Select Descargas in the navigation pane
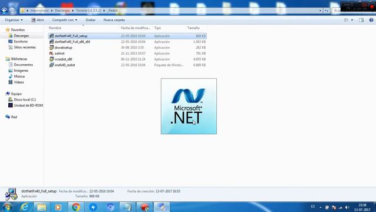 click(21, 35)
